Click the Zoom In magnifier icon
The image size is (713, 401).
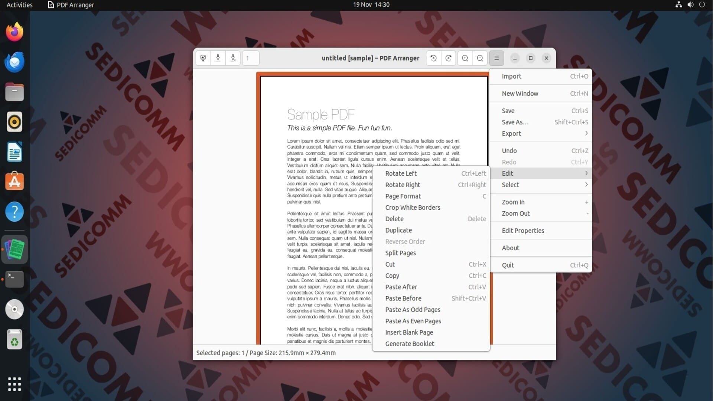(465, 58)
